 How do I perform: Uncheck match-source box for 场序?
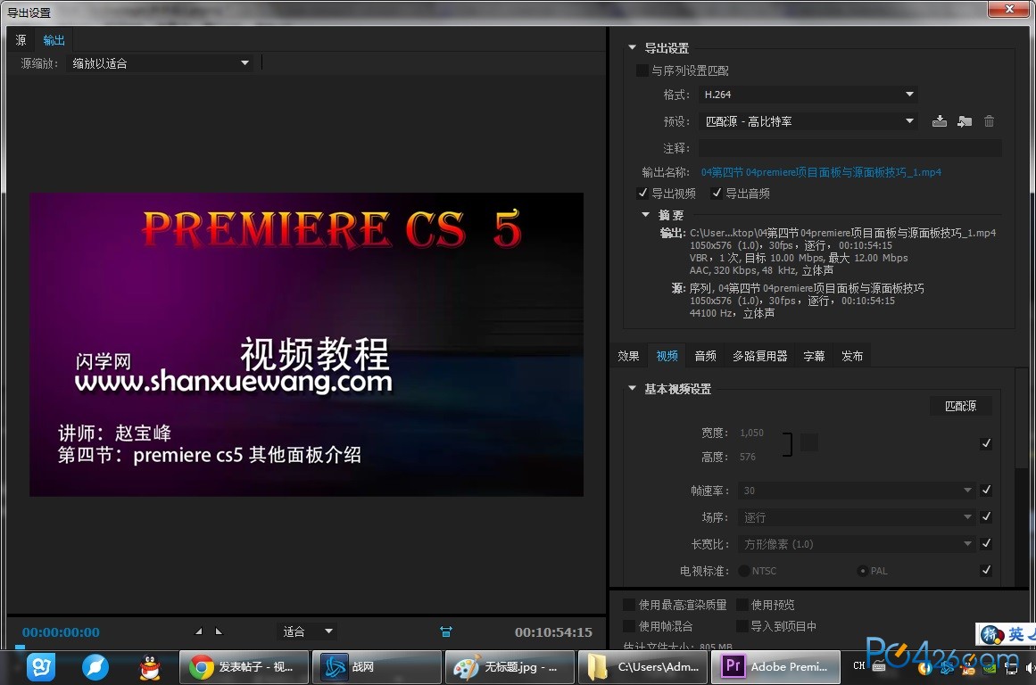coord(986,516)
